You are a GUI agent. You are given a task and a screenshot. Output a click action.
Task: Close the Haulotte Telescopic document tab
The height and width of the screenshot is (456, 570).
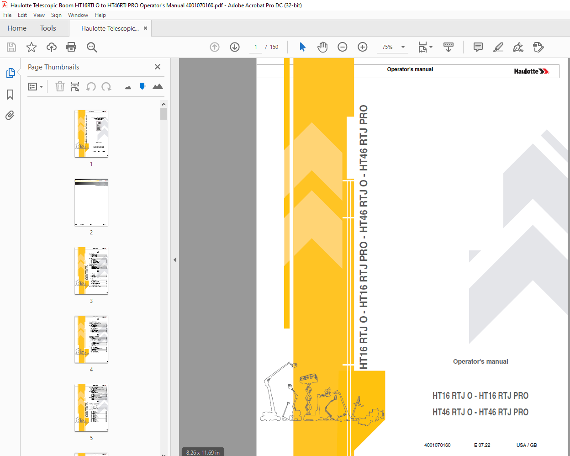(145, 28)
